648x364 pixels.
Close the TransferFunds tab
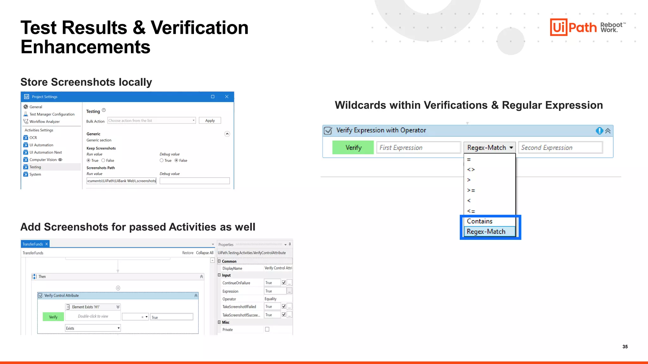coord(47,244)
